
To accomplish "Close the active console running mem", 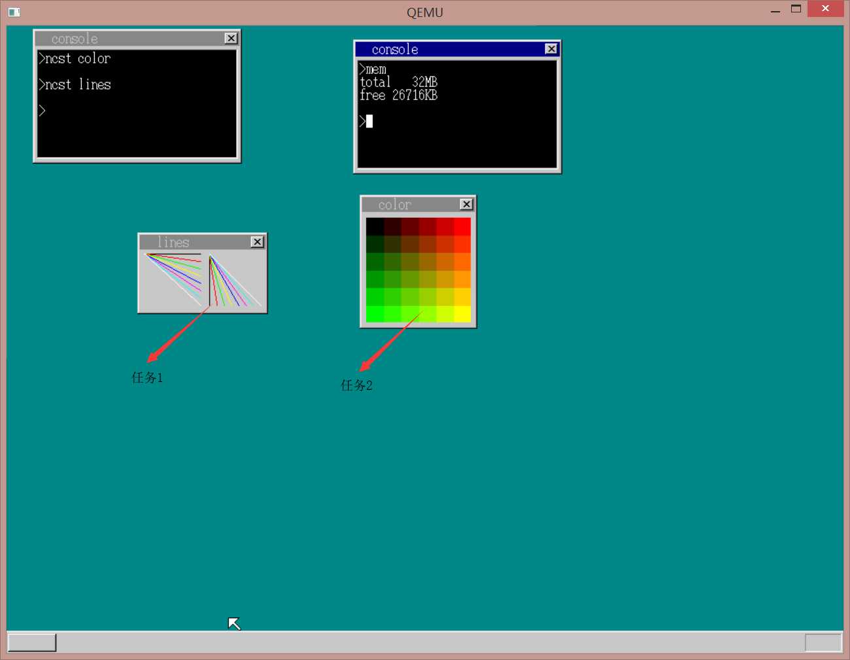I will point(551,49).
